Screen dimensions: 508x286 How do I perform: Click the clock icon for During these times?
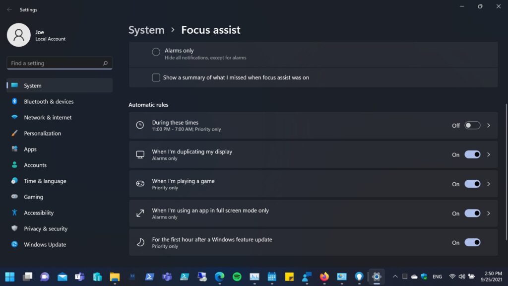140,125
